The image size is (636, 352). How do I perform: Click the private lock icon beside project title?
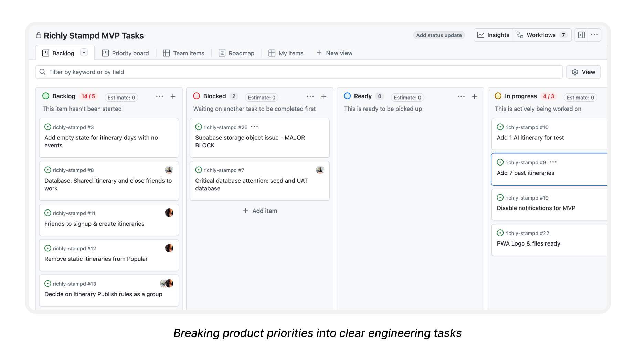pyautogui.click(x=39, y=35)
